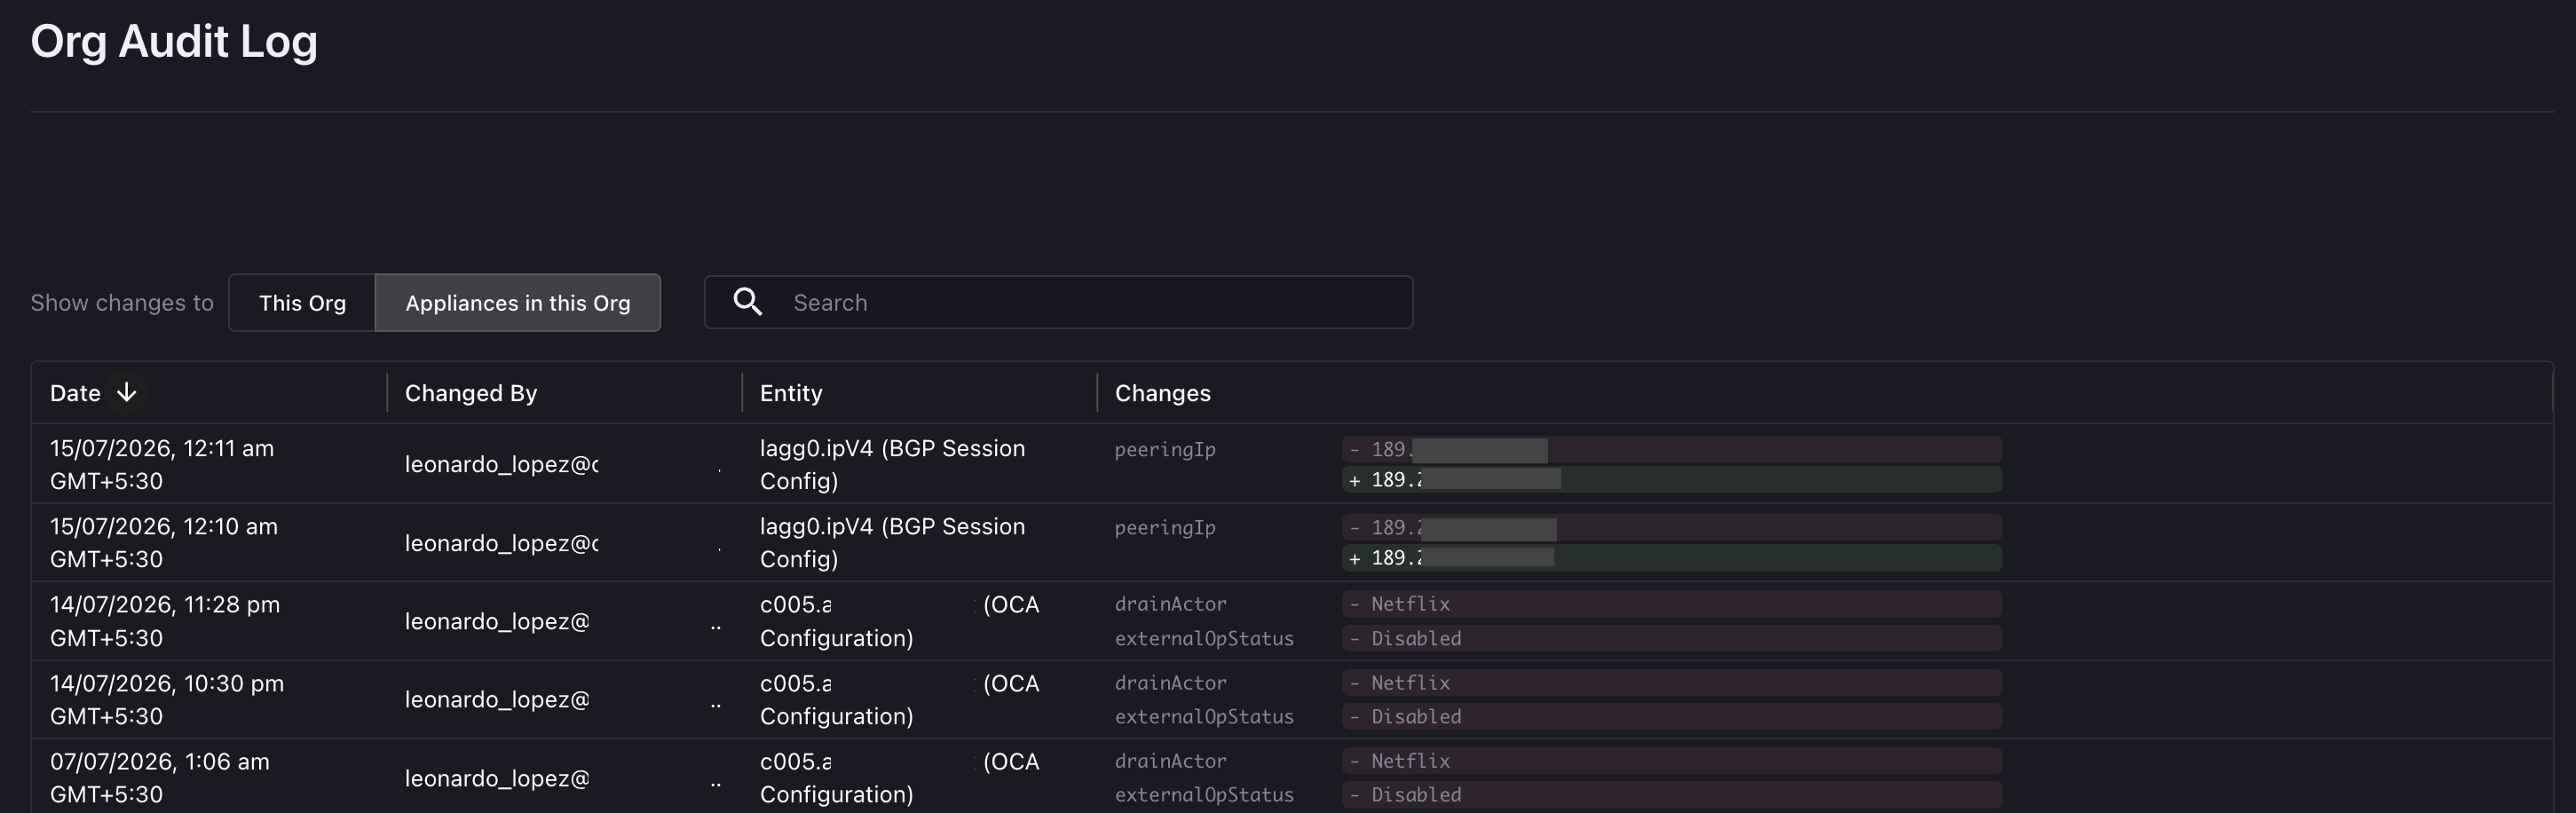The width and height of the screenshot is (2576, 813).
Task: Click the Show changes to label
Action: click(x=122, y=303)
